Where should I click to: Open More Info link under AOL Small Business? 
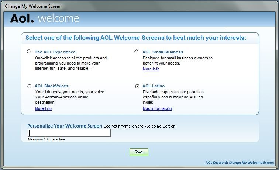click(x=151, y=69)
